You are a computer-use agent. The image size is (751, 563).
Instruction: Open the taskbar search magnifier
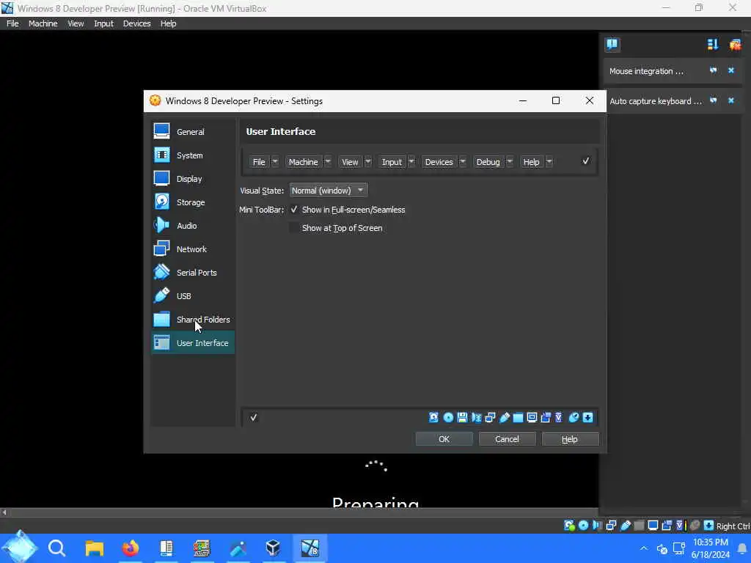pyautogui.click(x=56, y=548)
